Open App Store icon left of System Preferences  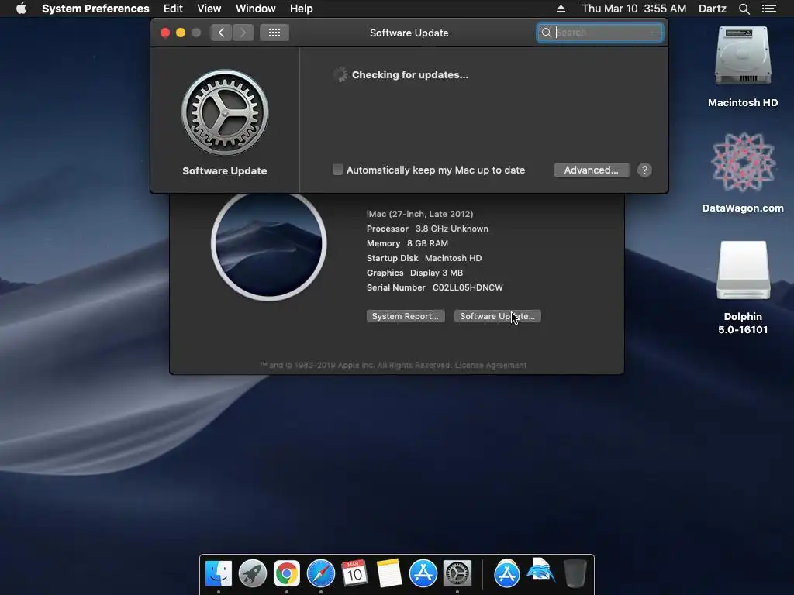423,573
